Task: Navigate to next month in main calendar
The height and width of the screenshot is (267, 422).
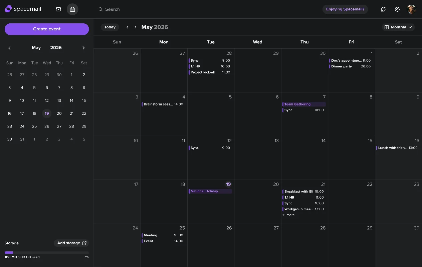Action: (x=135, y=27)
